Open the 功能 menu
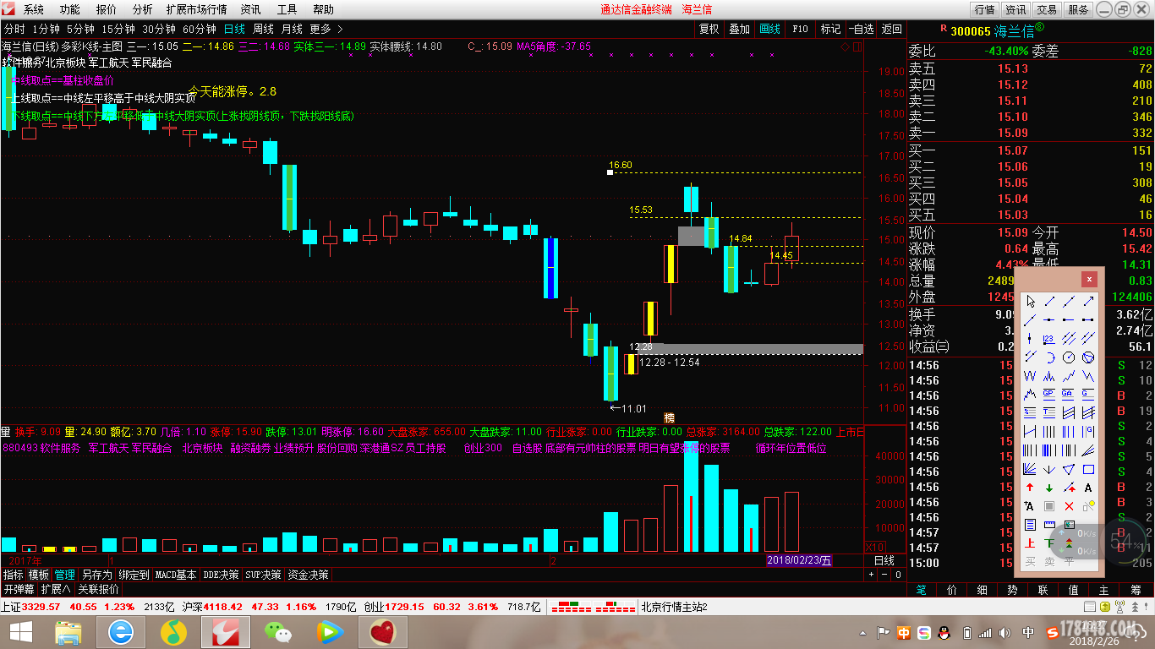The width and height of the screenshot is (1155, 649). pos(70,9)
